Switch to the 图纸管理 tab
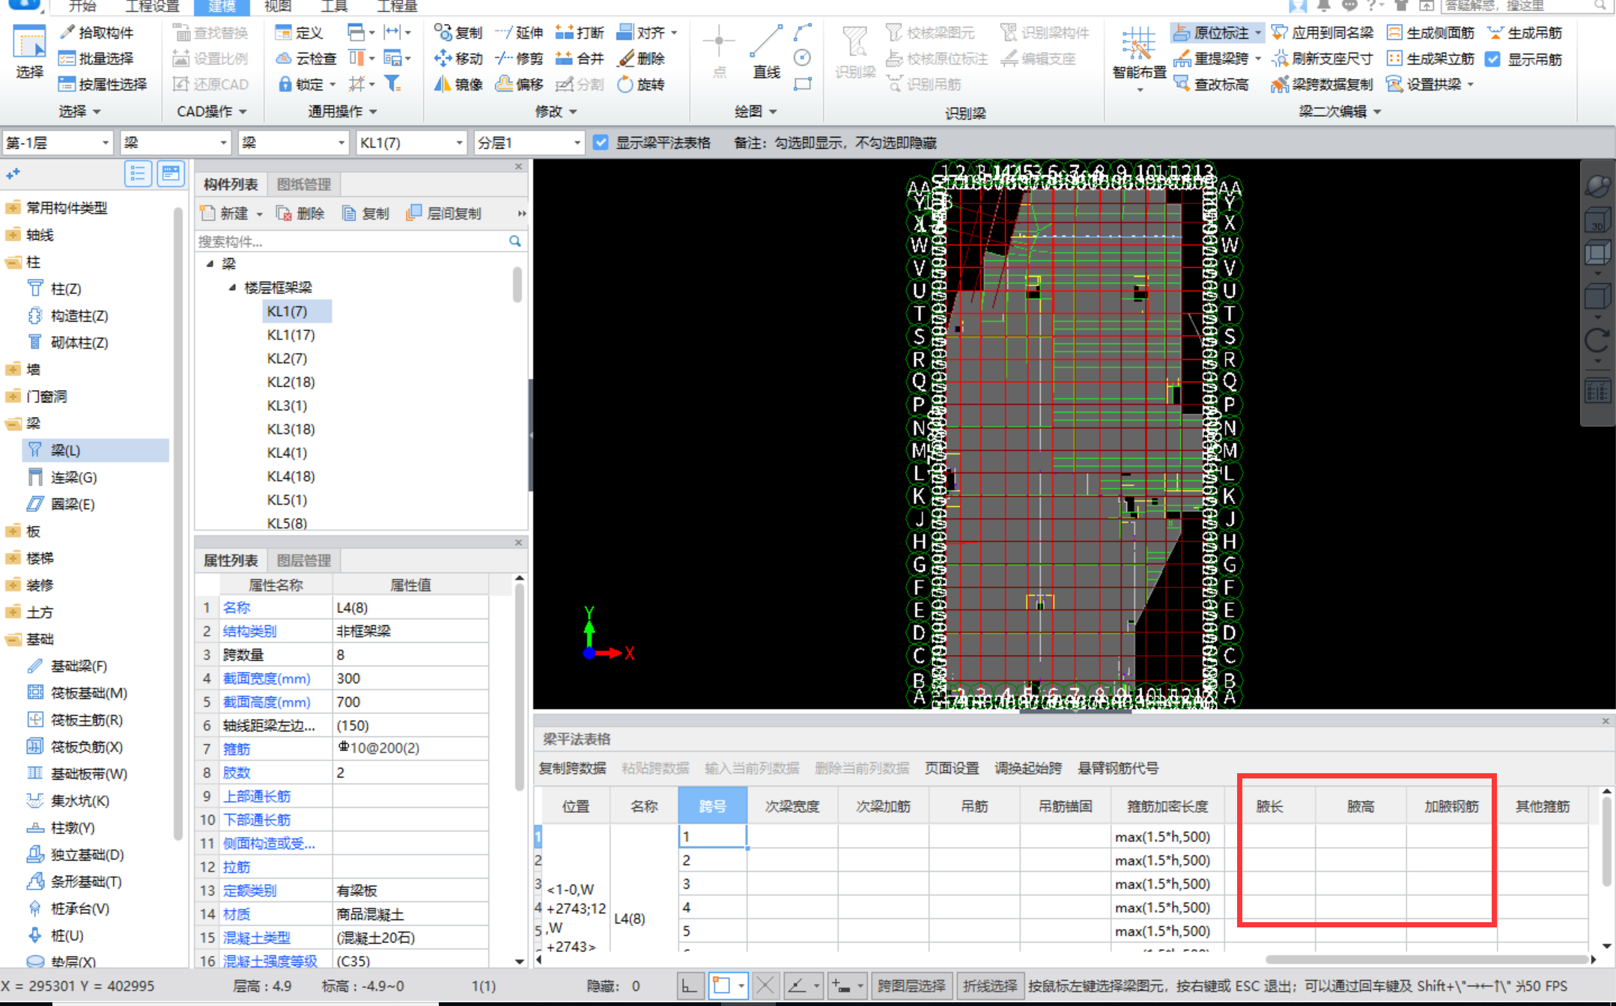1616x1006 pixels. click(303, 184)
